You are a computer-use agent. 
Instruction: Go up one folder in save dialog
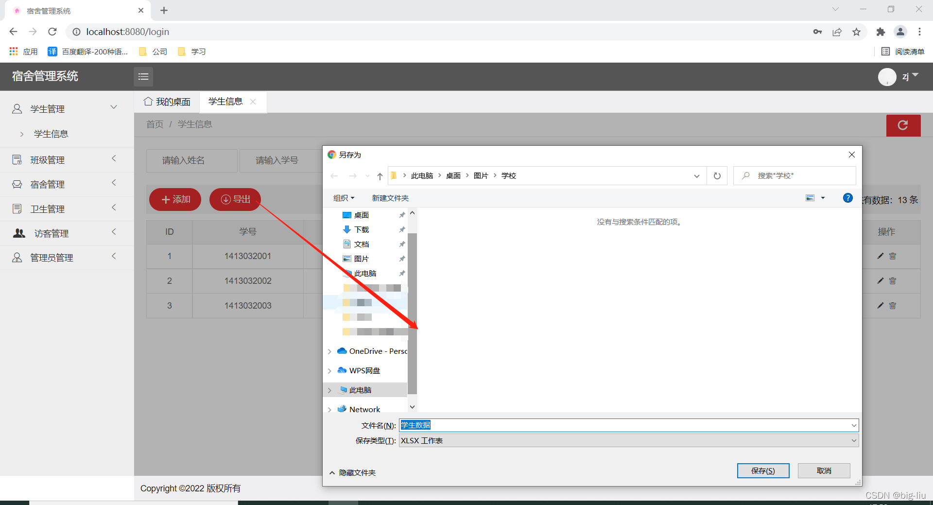(x=380, y=176)
